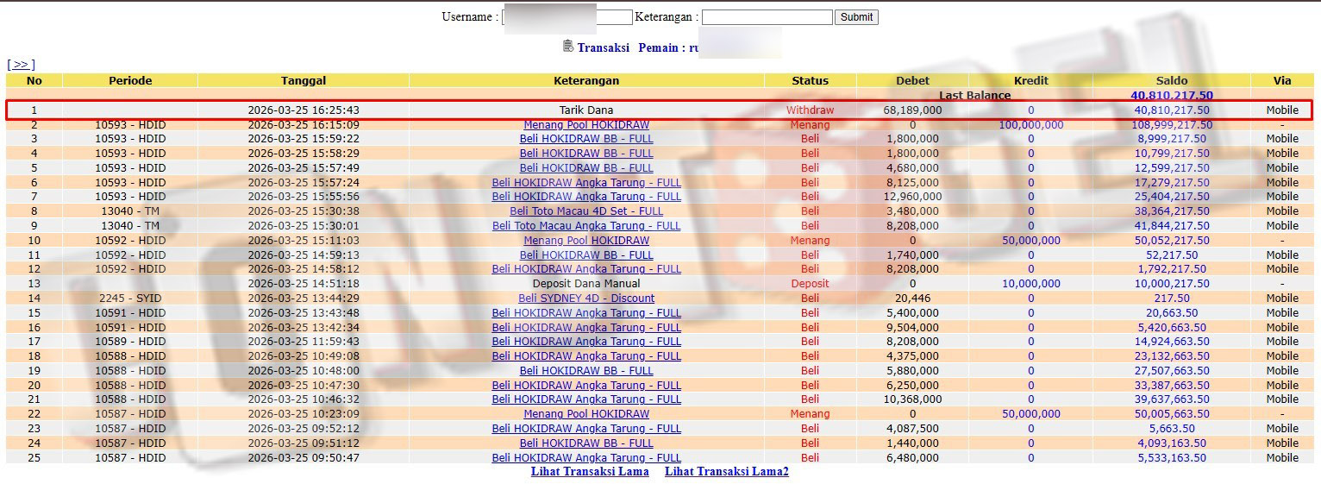Viewport: 1321px width, 484px height.
Task: Focus the Keterangan input field
Action: (767, 17)
